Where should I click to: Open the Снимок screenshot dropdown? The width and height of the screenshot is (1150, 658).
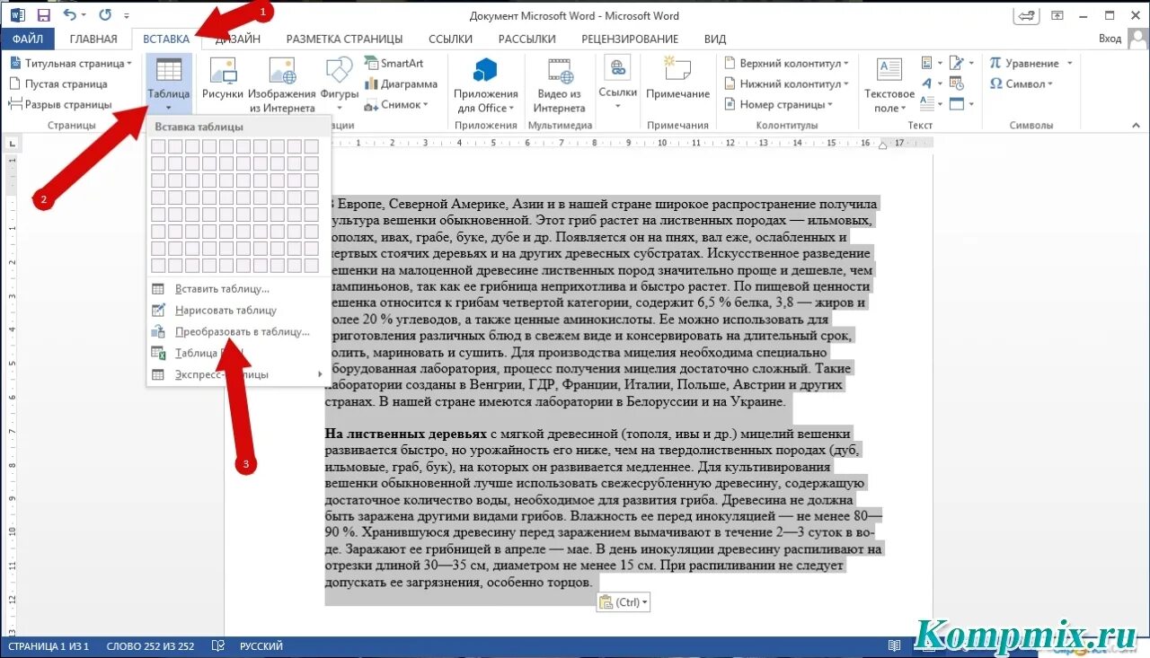[396, 104]
